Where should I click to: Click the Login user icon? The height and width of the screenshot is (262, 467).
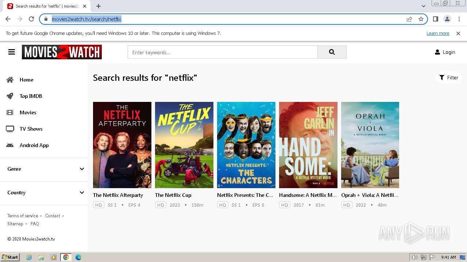coord(437,52)
